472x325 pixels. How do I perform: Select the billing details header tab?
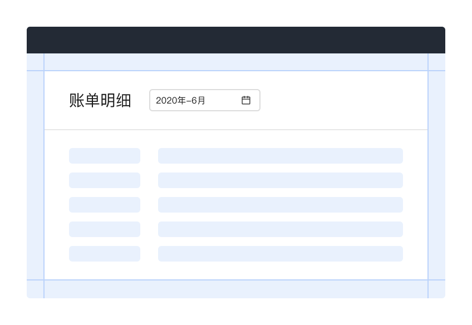(x=100, y=100)
